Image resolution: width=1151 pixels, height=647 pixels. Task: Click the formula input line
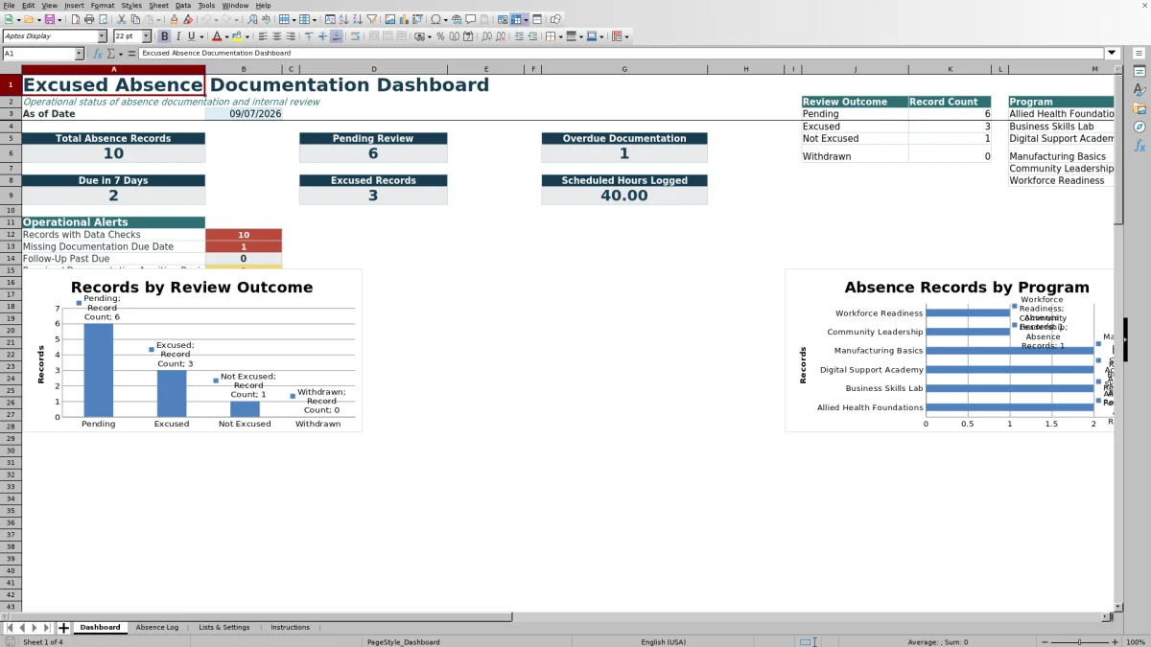tap(621, 54)
